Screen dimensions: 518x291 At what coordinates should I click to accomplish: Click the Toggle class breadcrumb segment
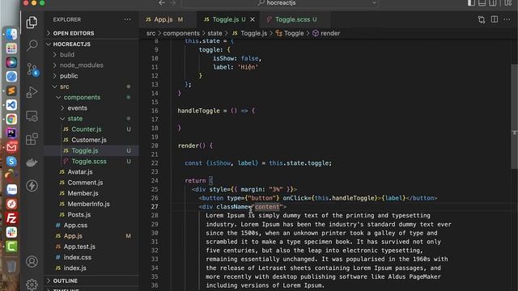[x=290, y=33]
